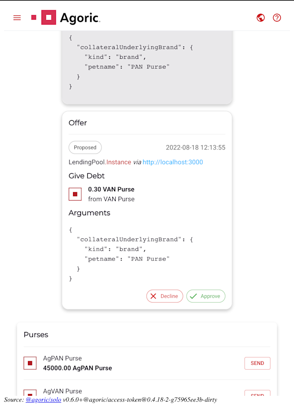Viewport: 294px width, 407px height.
Task: Click the Offer card title
Action: 77,123
